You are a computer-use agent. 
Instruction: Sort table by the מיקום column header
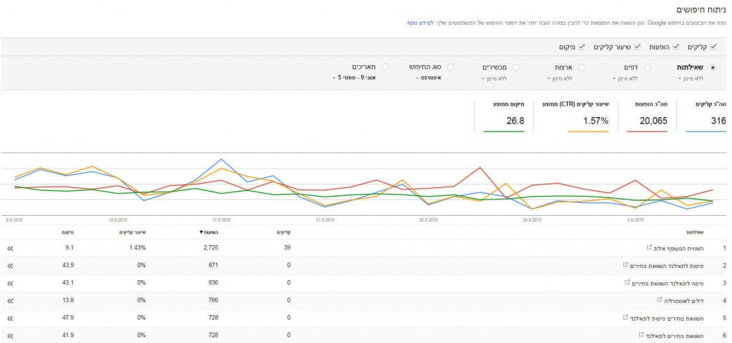point(68,232)
